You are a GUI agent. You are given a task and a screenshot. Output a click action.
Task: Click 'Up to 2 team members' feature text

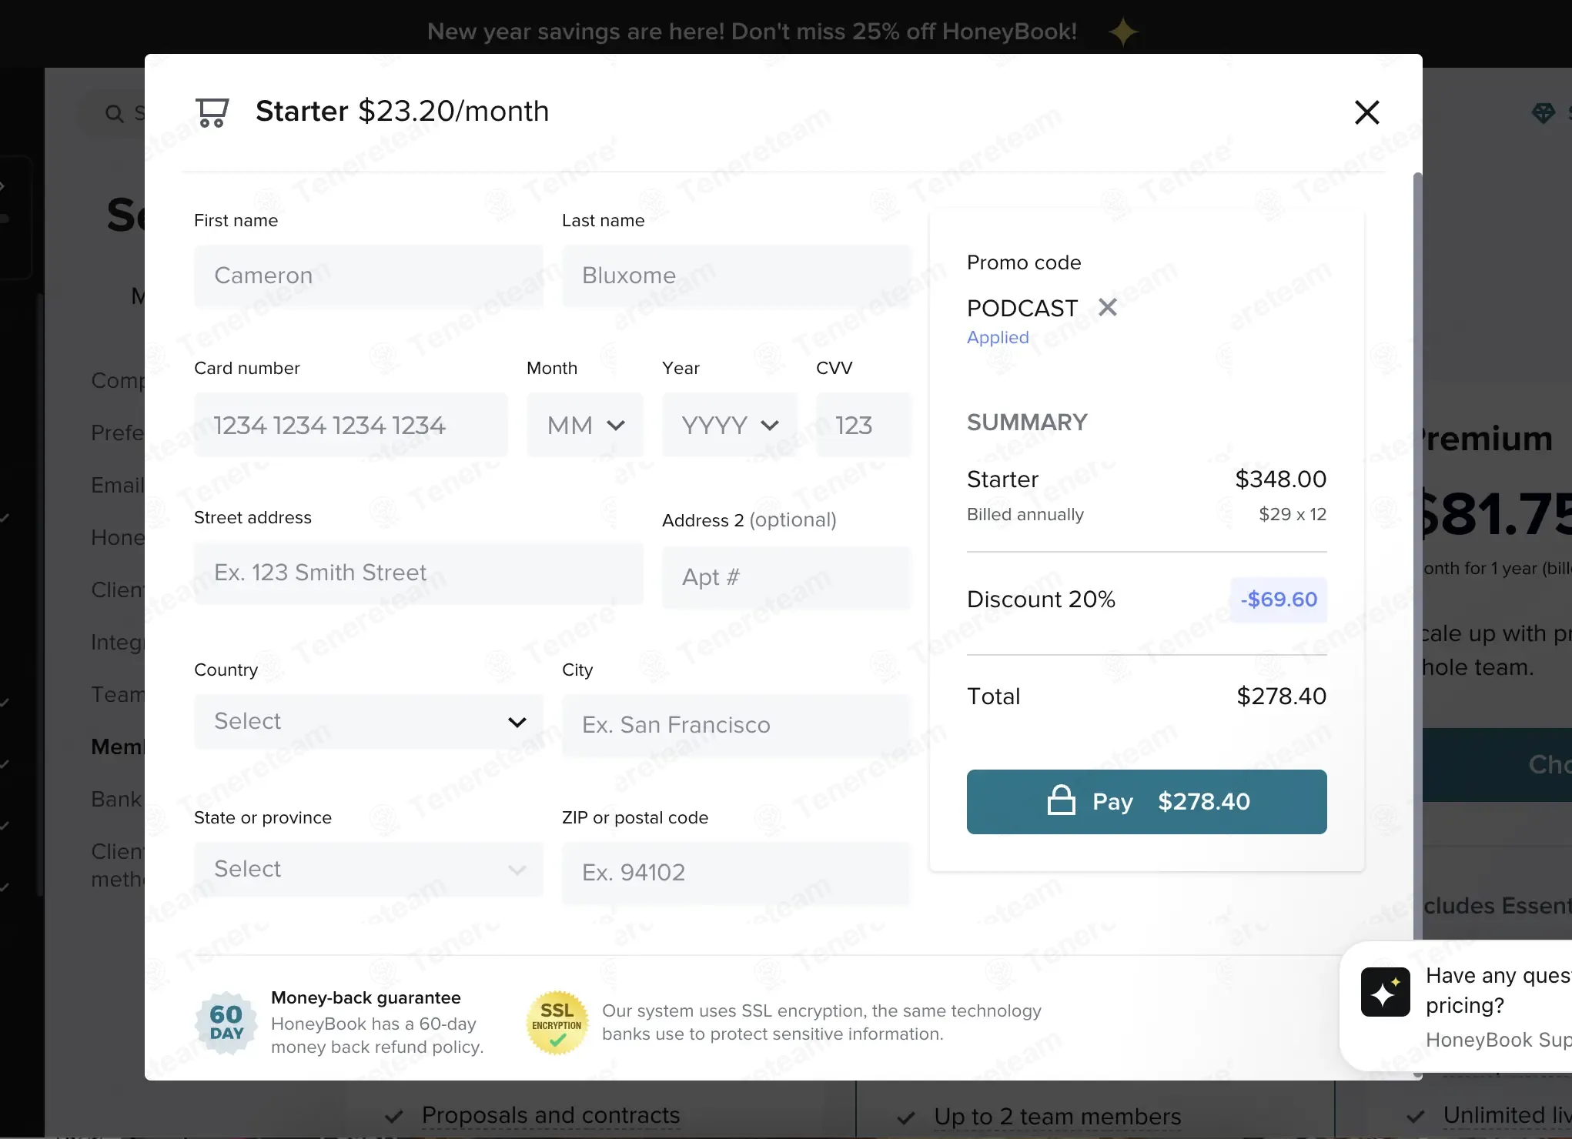1058,1116
